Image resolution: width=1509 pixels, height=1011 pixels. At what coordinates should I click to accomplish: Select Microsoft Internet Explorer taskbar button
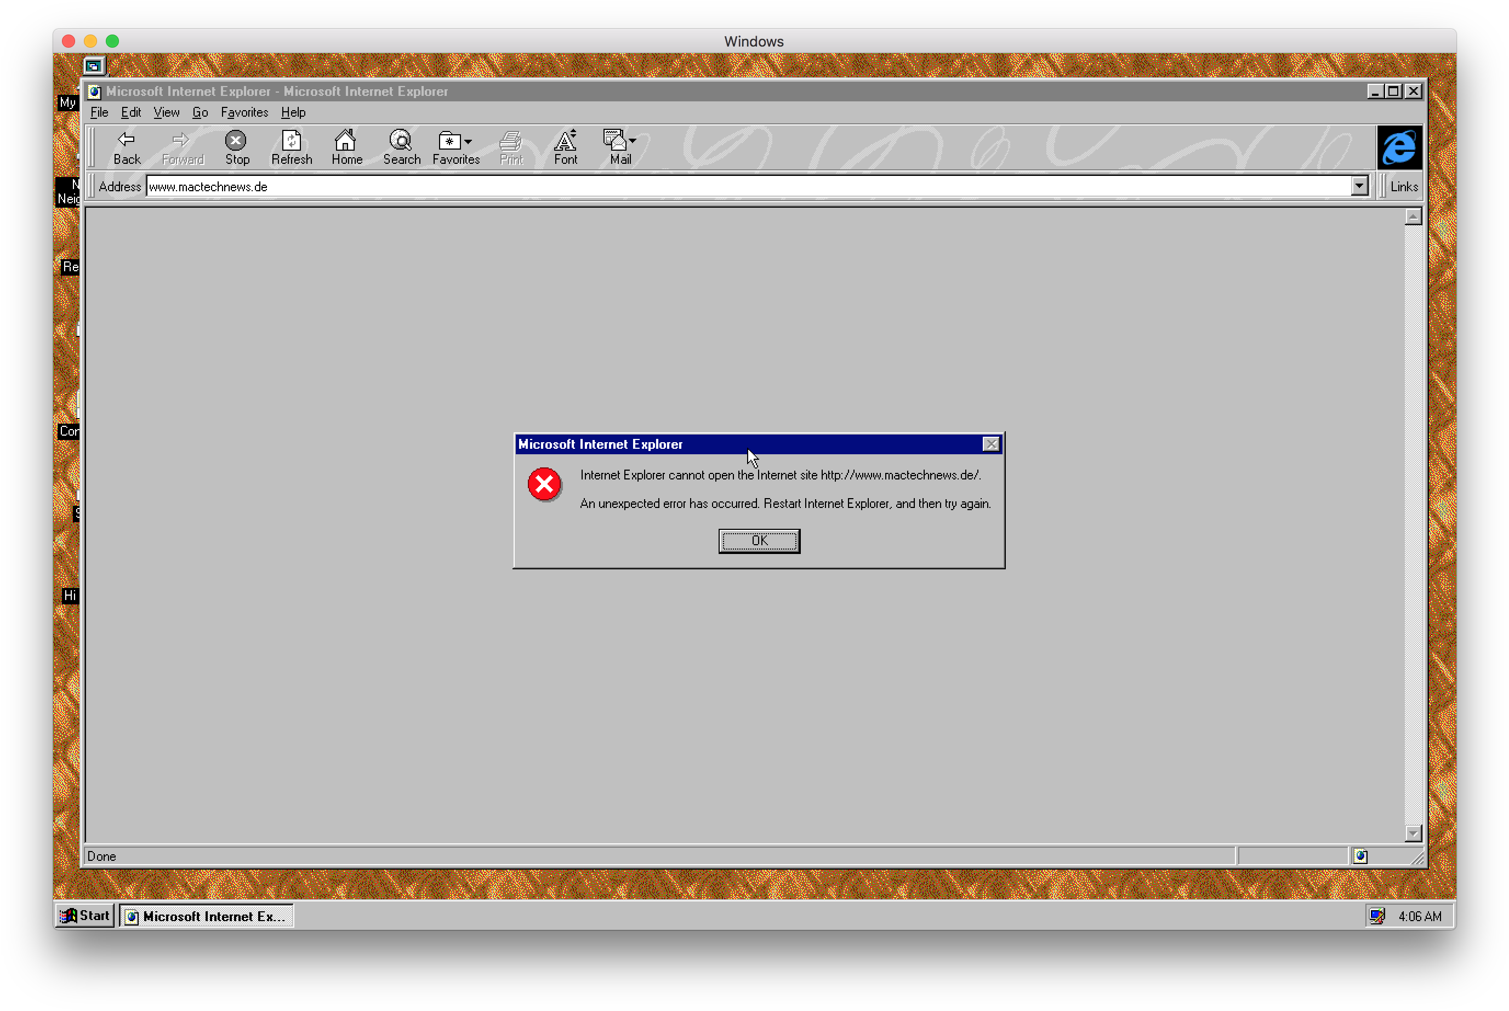click(x=206, y=916)
